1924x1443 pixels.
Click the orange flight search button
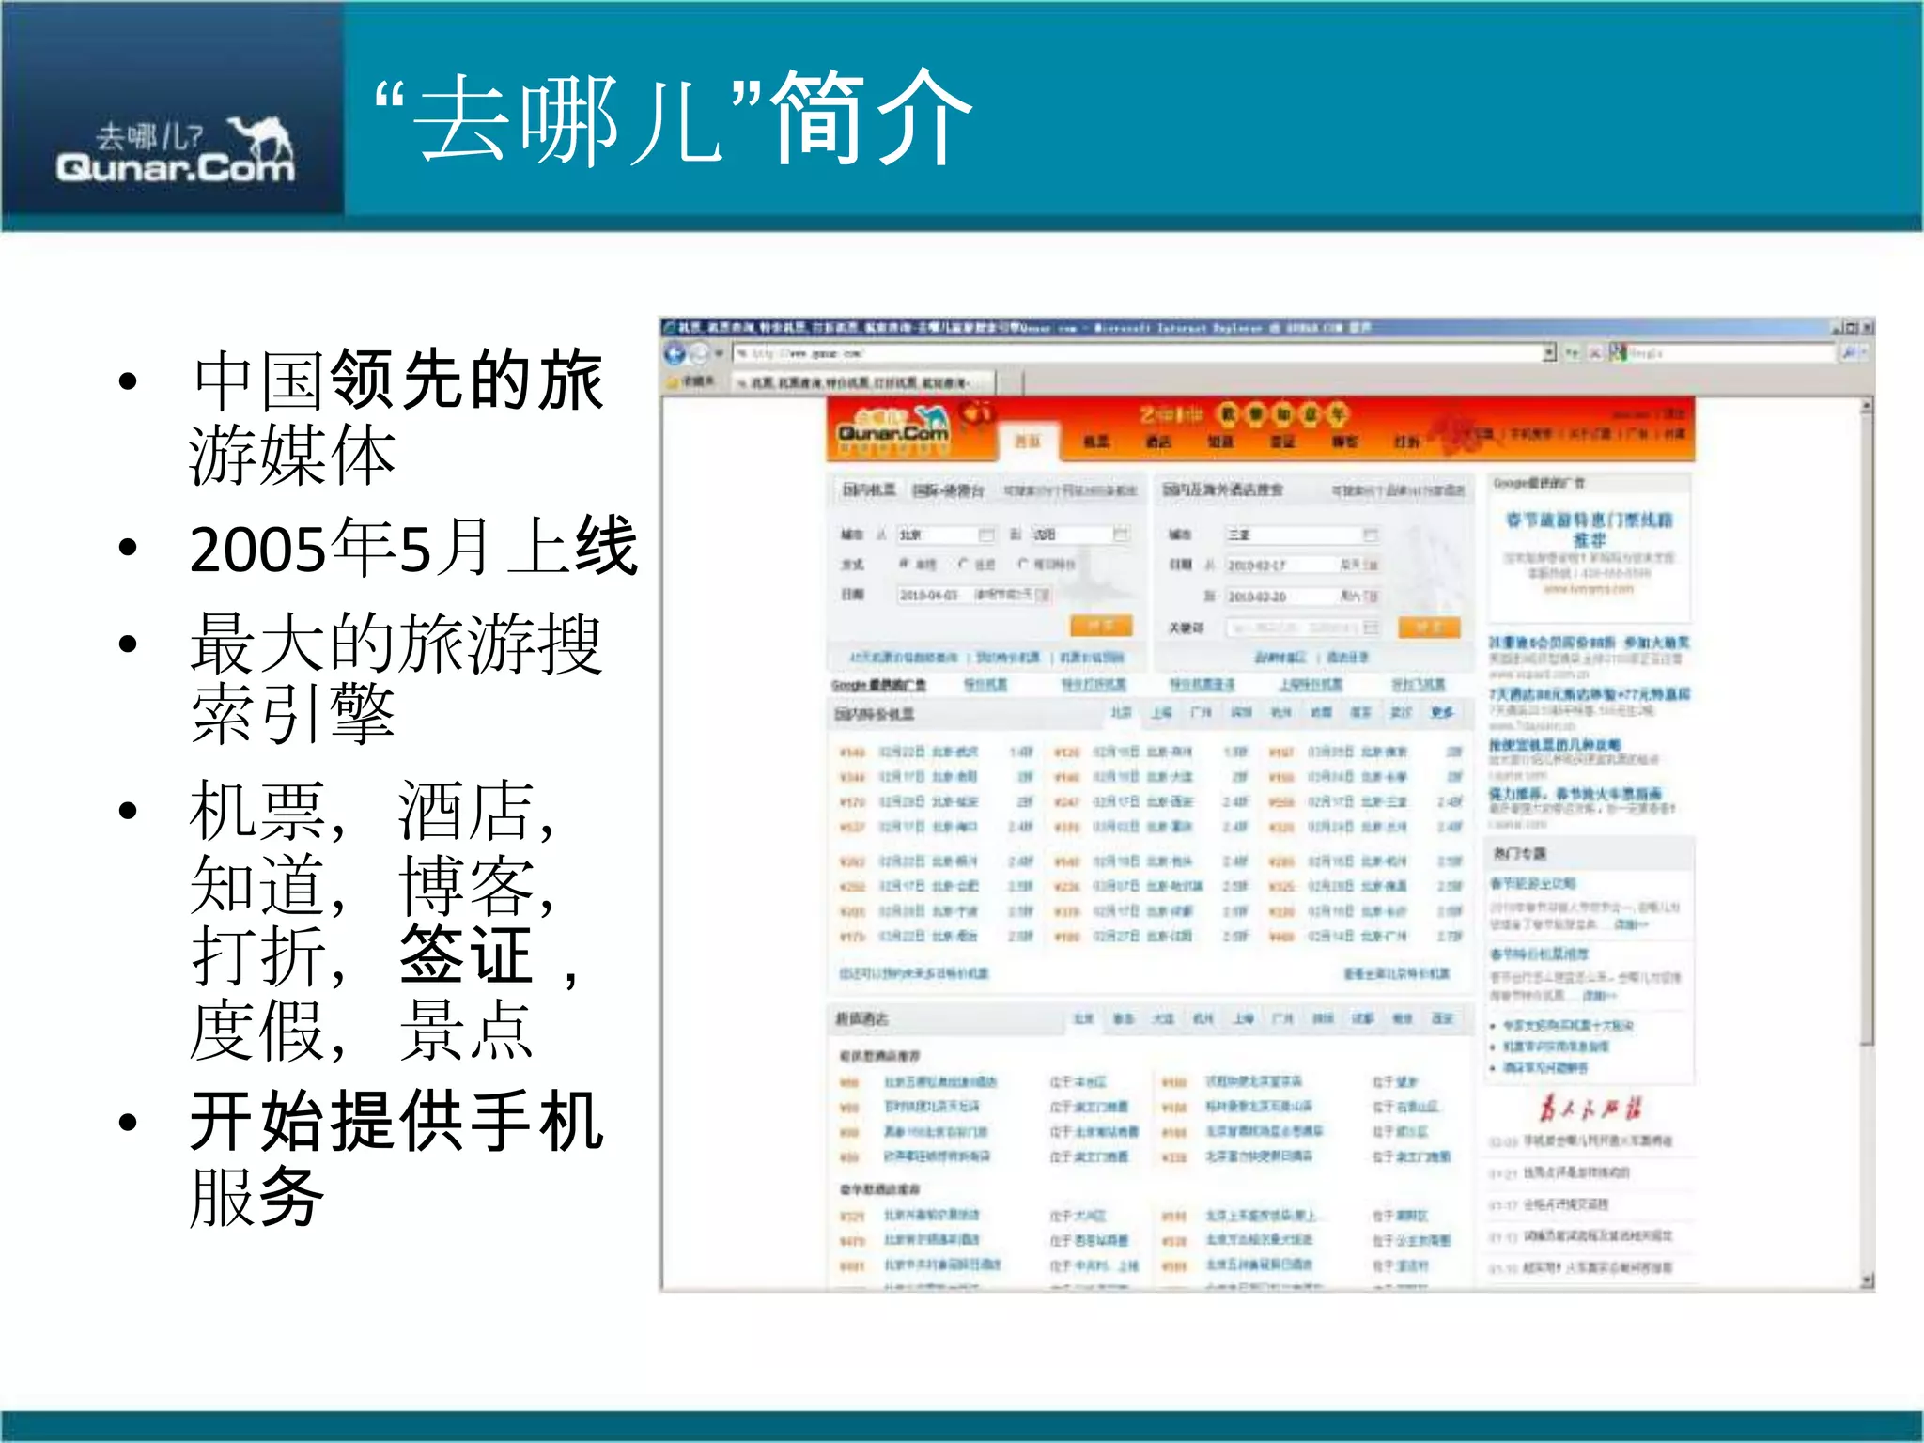coord(1101,626)
